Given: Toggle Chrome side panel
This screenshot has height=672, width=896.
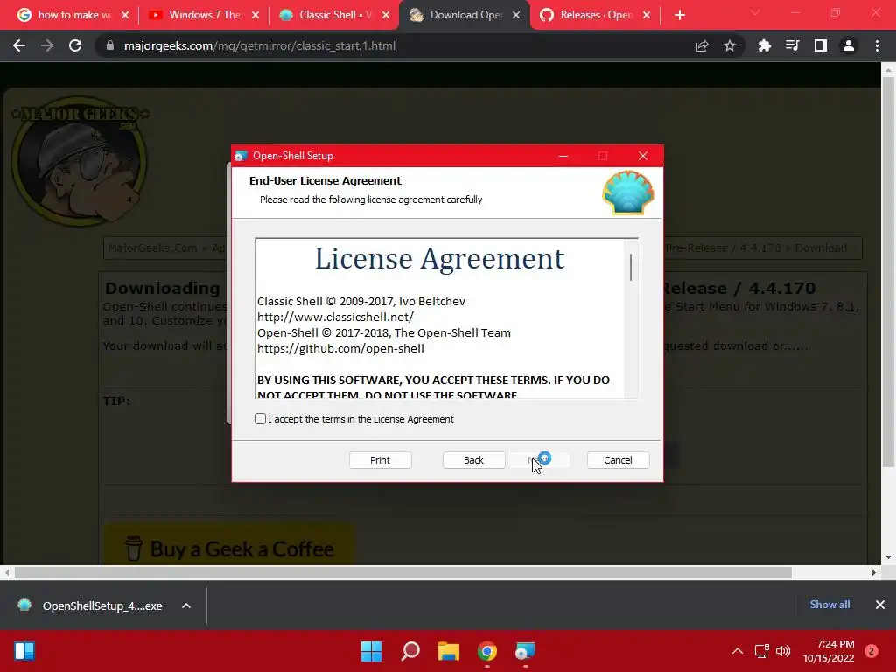Looking at the screenshot, I should [x=821, y=45].
